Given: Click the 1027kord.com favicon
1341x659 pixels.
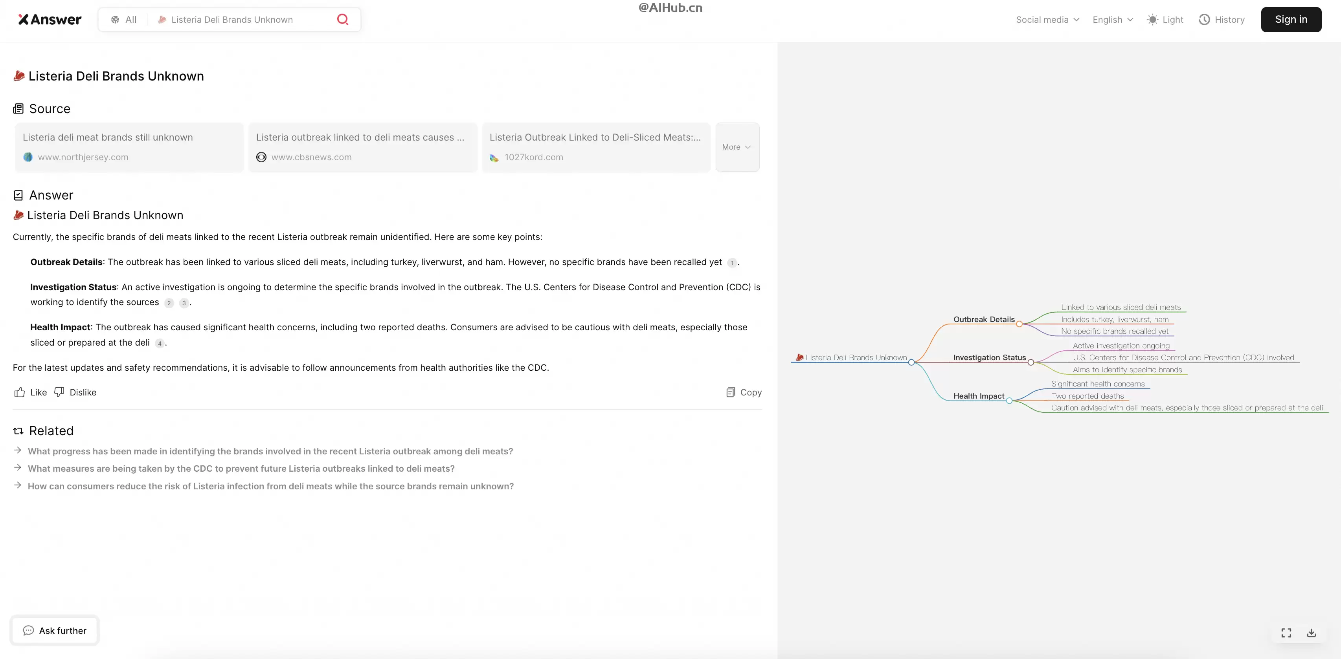Looking at the screenshot, I should pyautogui.click(x=494, y=157).
